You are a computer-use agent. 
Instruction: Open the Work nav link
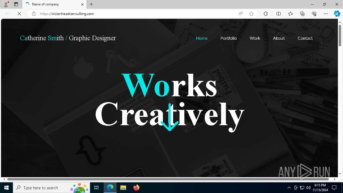[255, 38]
